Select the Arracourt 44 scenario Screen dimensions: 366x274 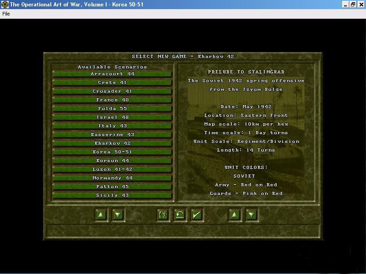click(x=113, y=74)
